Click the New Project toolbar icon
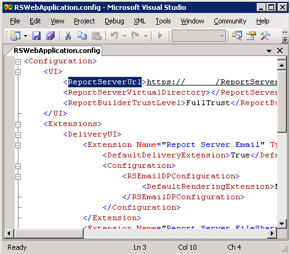This screenshot has height=254, width=290. coord(15,36)
